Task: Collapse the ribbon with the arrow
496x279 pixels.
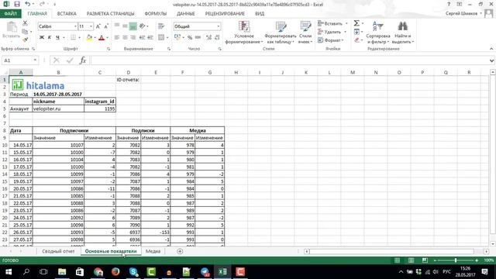Action: pos(491,49)
